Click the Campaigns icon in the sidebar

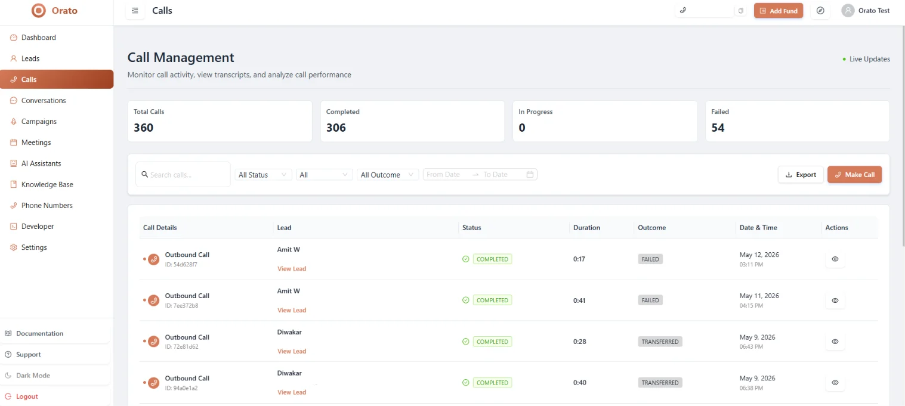(x=14, y=122)
